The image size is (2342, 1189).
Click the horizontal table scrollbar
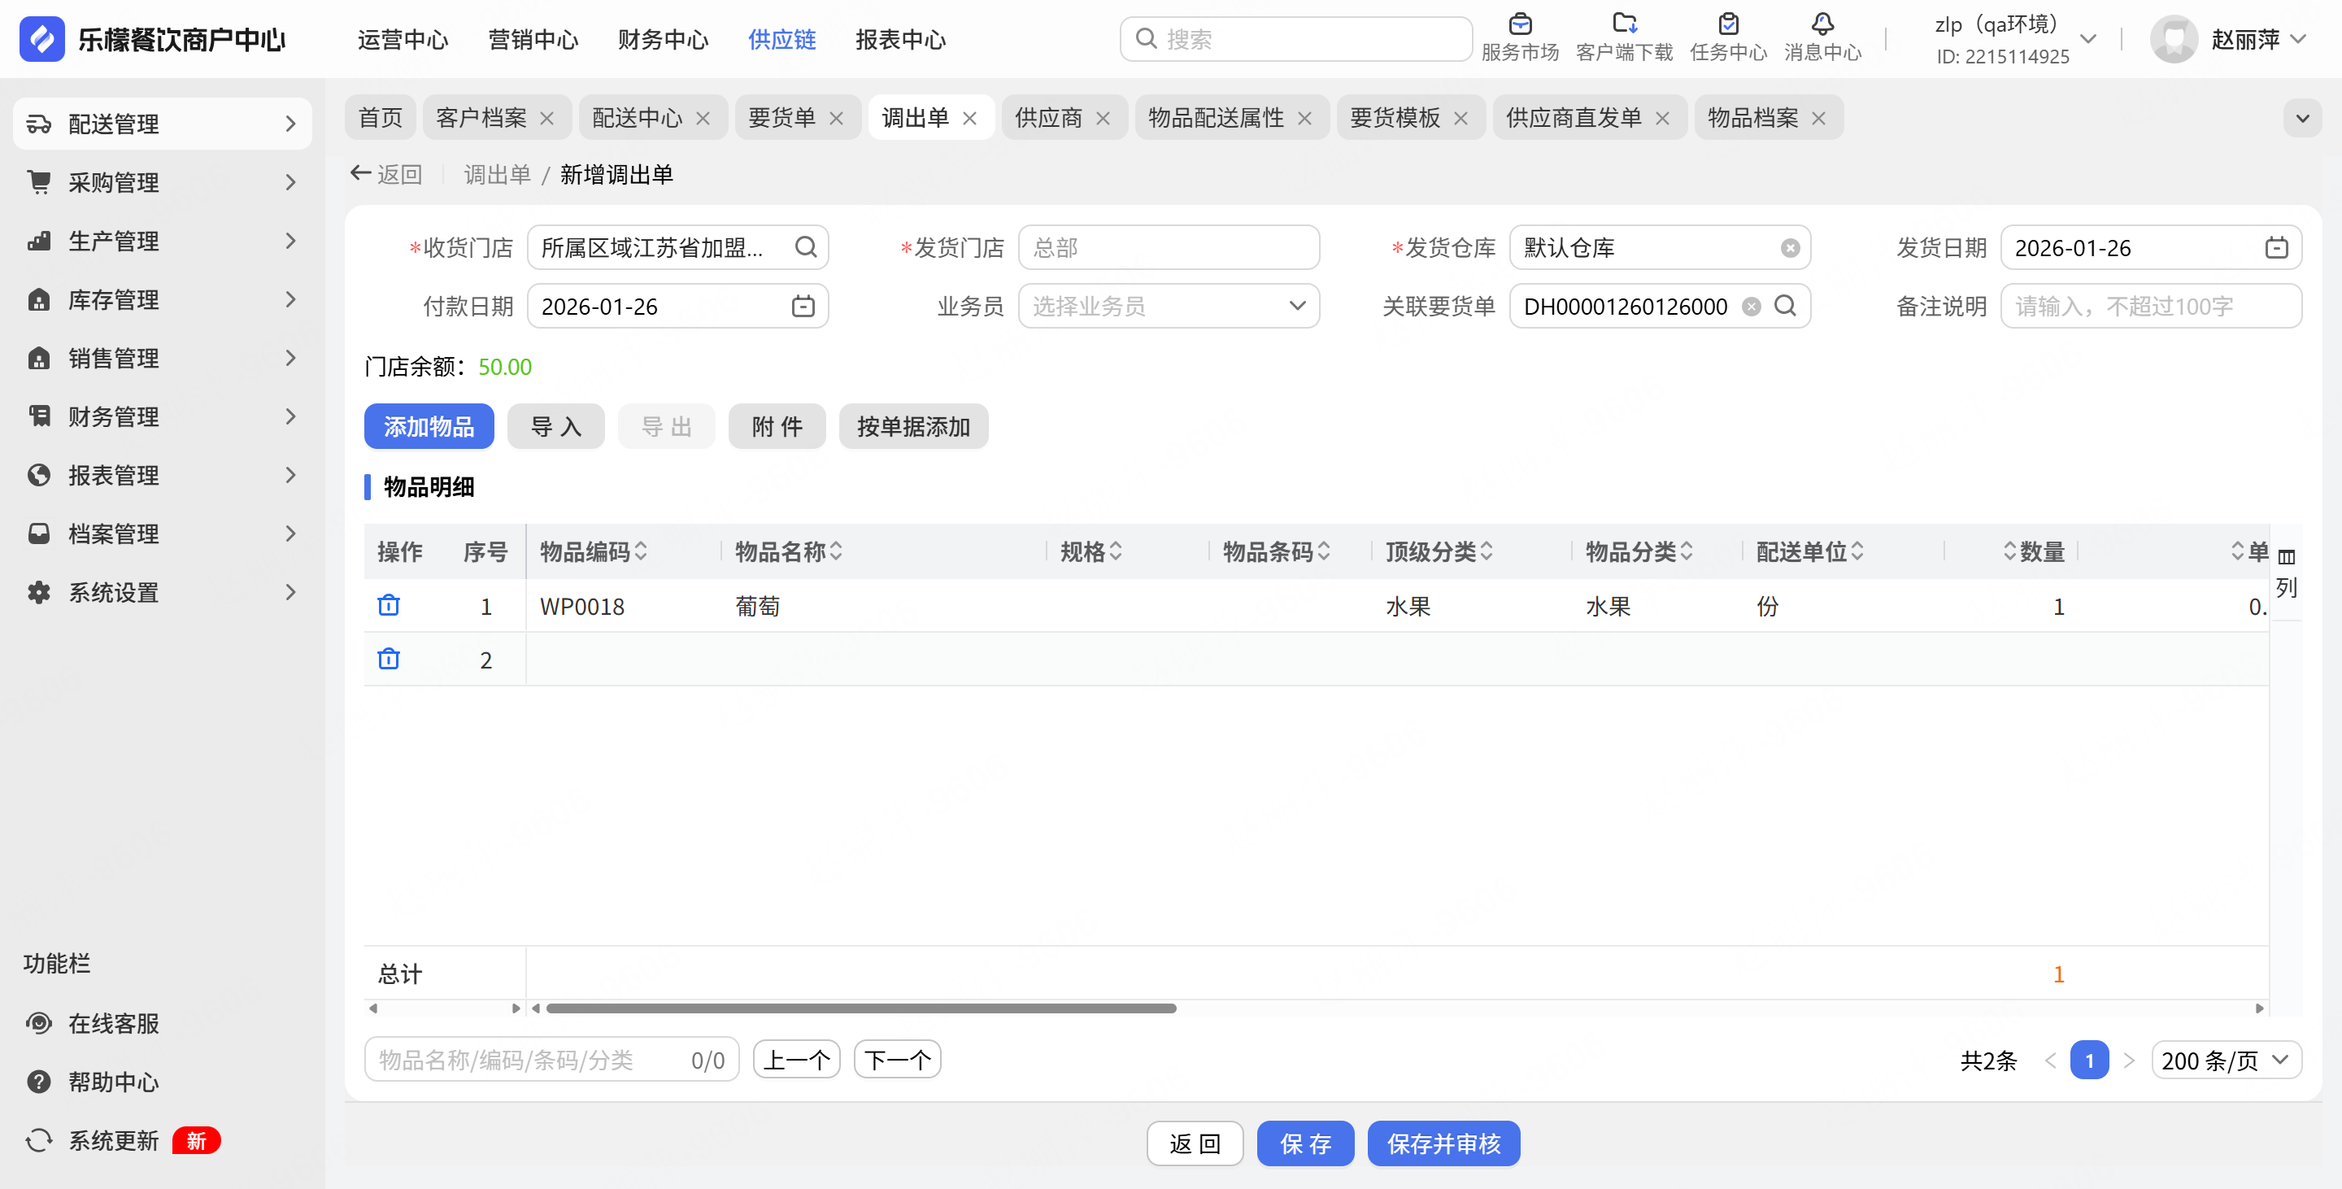[860, 1008]
